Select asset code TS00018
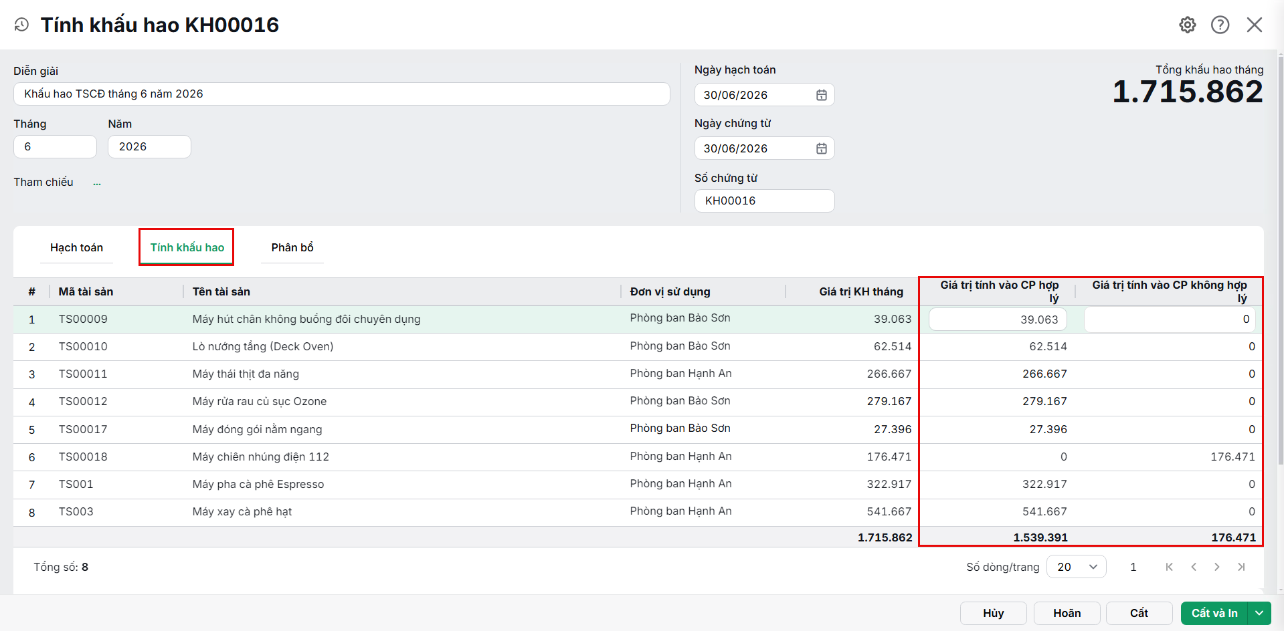This screenshot has height=631, width=1284. pos(83,457)
